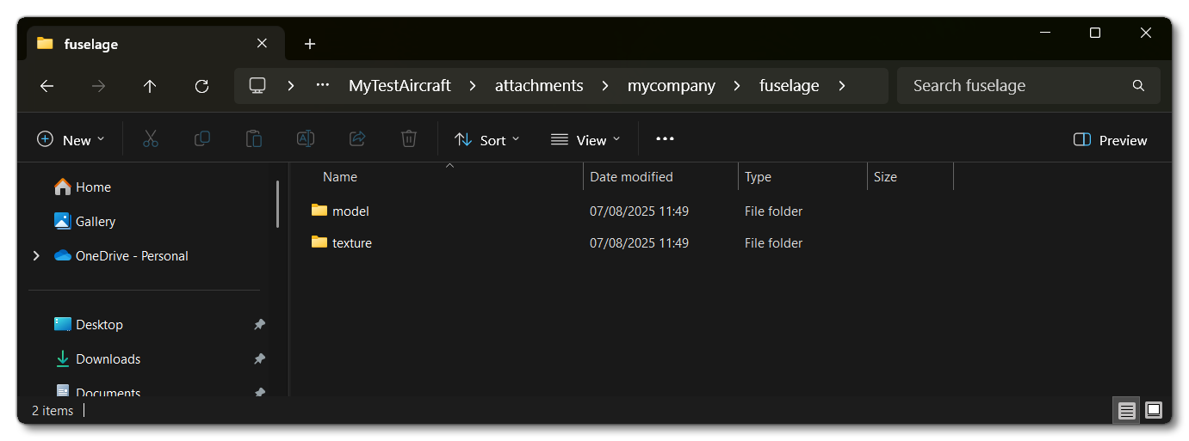Go up one folder level
Image resolution: width=1189 pixels, height=441 pixels.
(150, 86)
